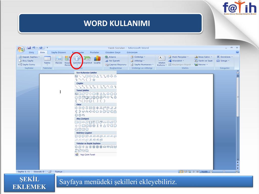Pick the 4-point star in Yıldızlar
259x194 pixels.
pyautogui.click(x=83, y=147)
